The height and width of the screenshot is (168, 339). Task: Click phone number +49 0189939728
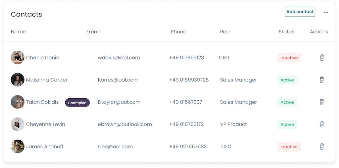(x=189, y=80)
